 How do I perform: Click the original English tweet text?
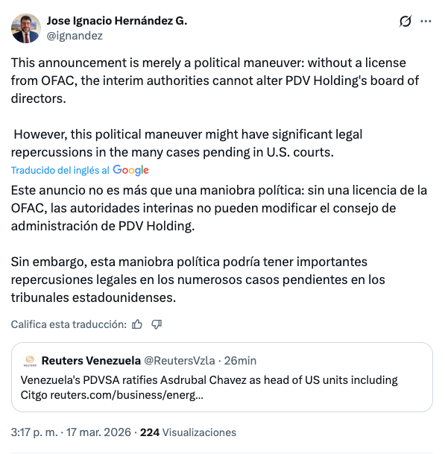coord(215,107)
